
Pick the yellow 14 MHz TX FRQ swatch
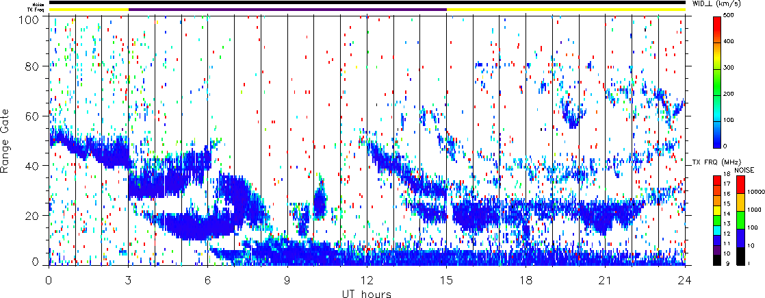pos(716,212)
